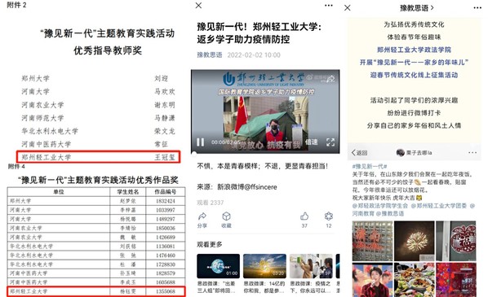Open three-dot menu beside 豫教思语 header
488x297 pixels.
coord(477,8)
